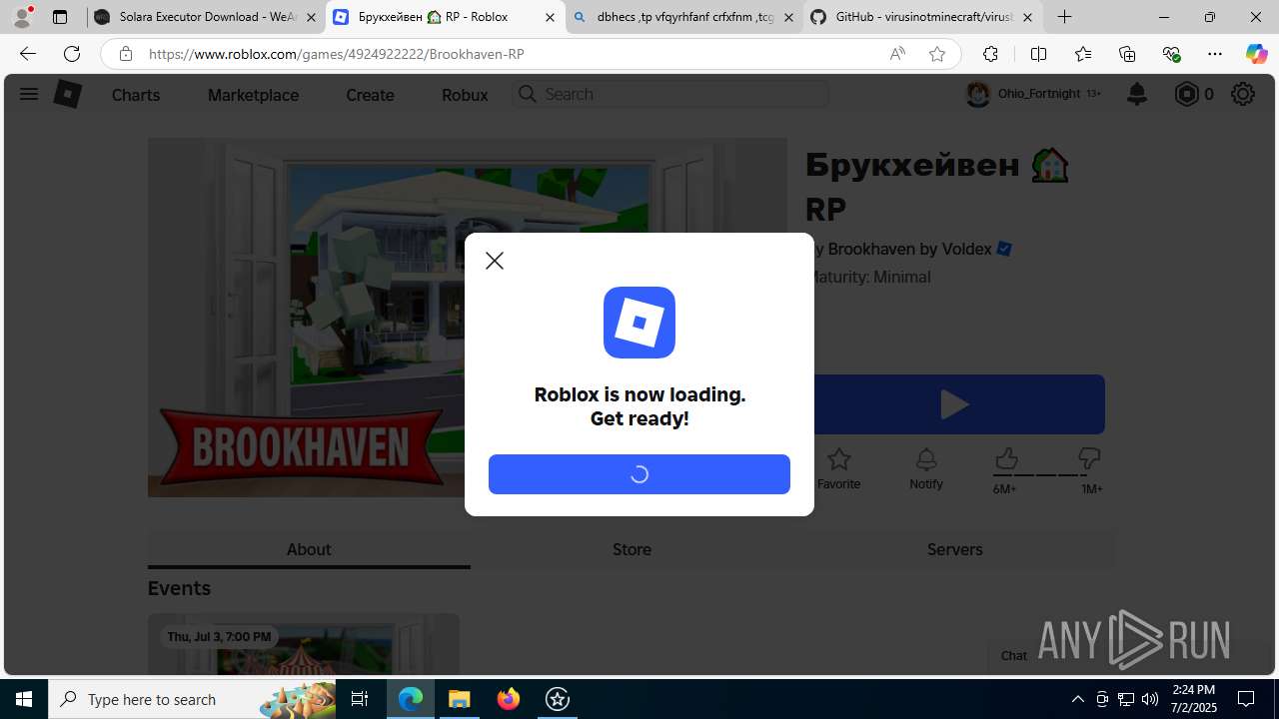The width and height of the screenshot is (1279, 719).
Task: Open Edge settings and more menu
Action: coord(1215,54)
